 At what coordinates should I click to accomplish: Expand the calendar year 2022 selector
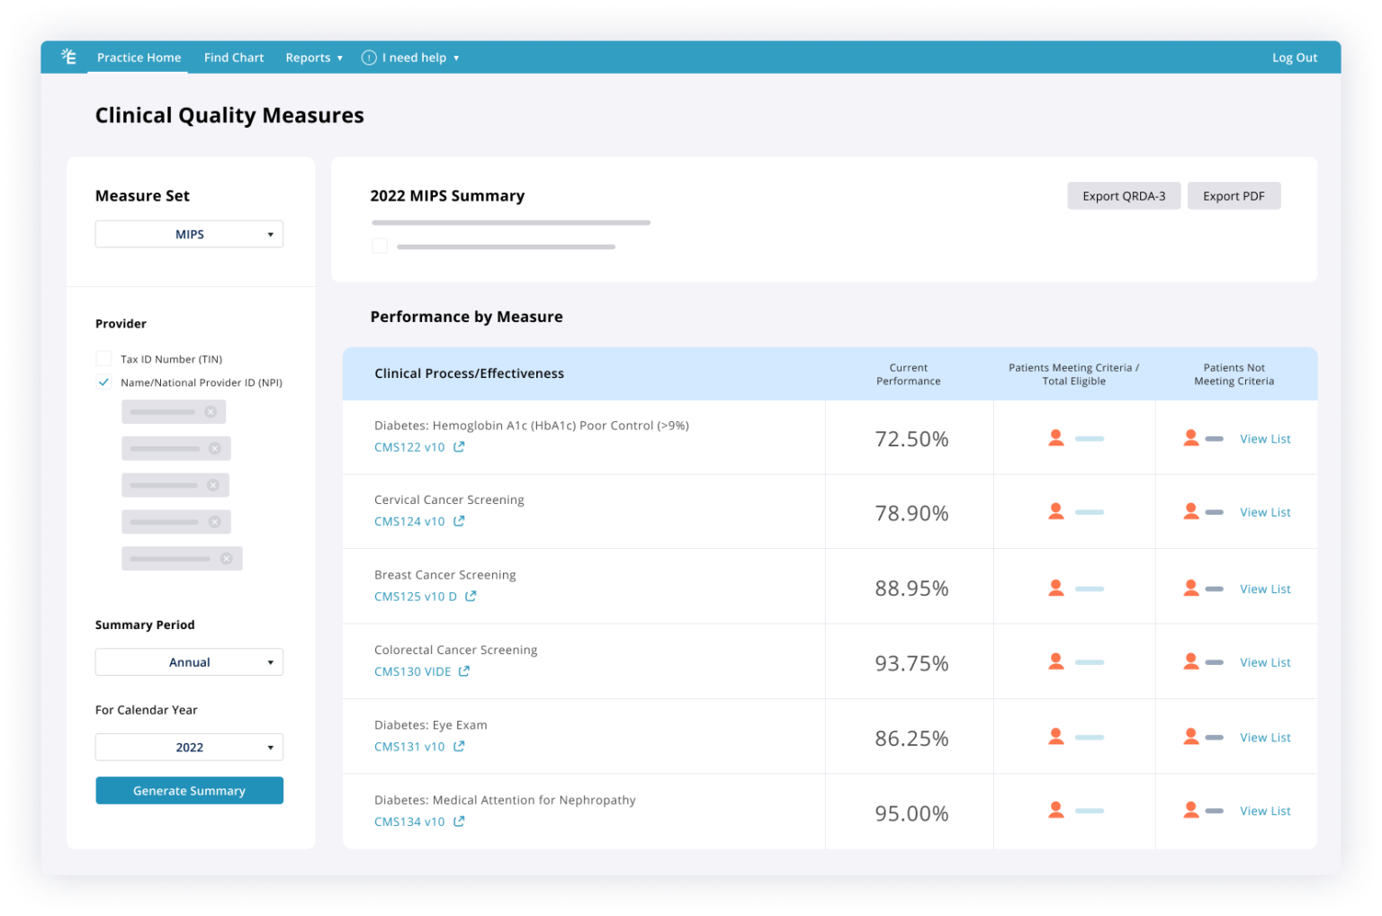pyautogui.click(x=189, y=746)
